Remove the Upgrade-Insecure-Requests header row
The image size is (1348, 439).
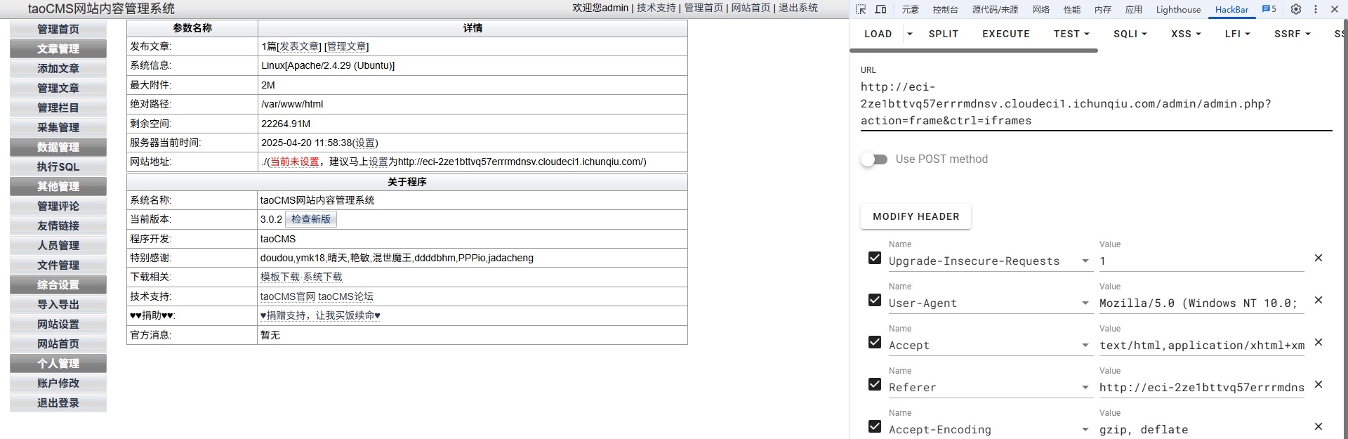pos(1319,258)
